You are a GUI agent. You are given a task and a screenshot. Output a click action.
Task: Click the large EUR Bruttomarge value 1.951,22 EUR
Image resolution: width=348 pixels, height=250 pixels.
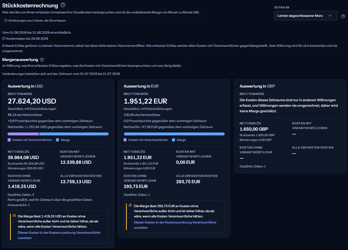pos(145,101)
